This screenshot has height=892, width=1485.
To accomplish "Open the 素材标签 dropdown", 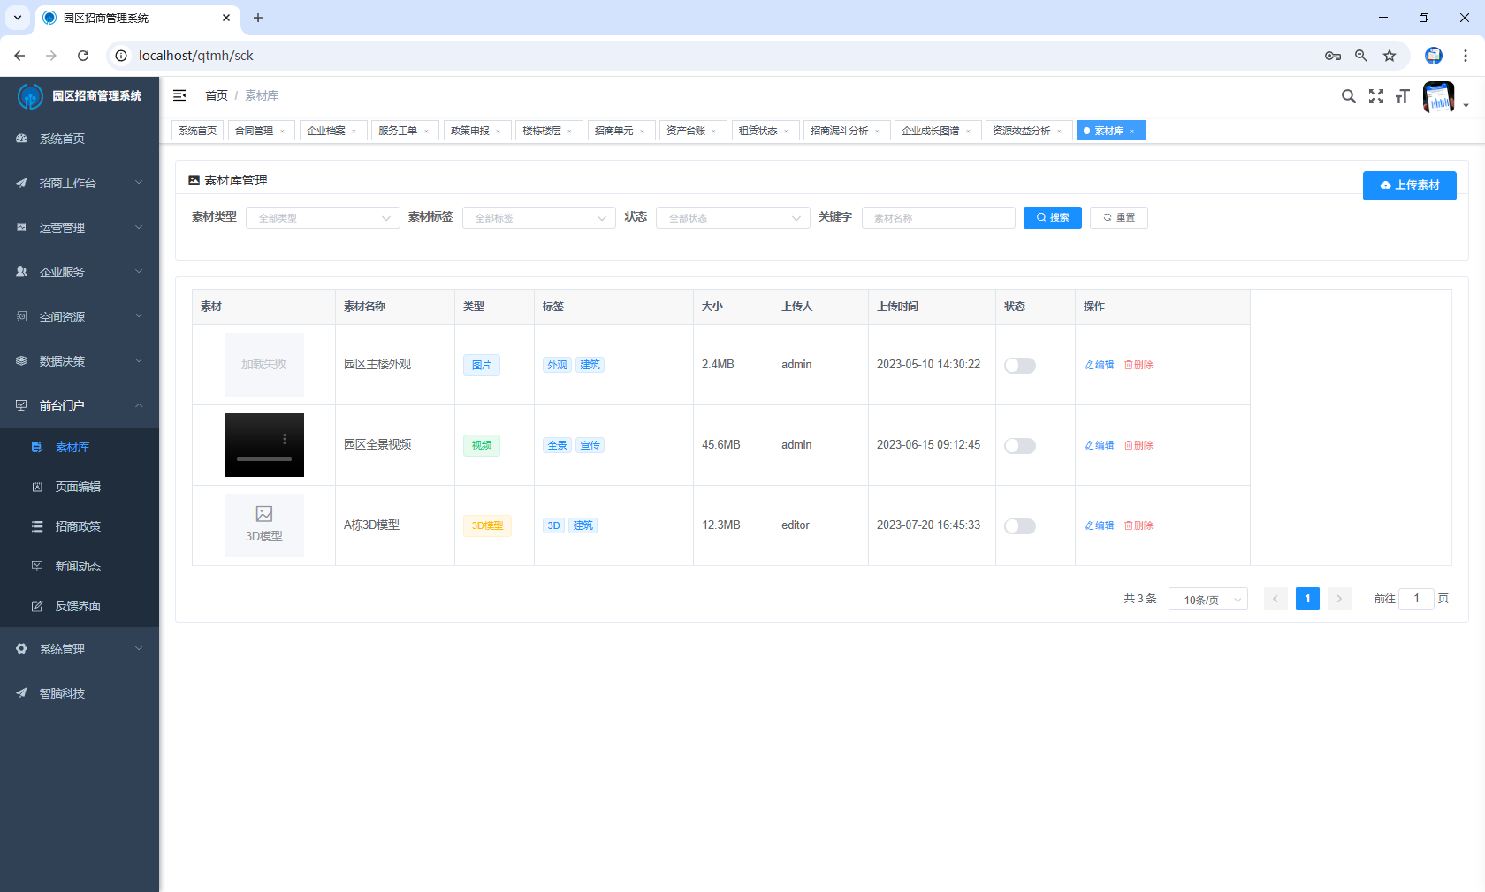I will tap(538, 218).
